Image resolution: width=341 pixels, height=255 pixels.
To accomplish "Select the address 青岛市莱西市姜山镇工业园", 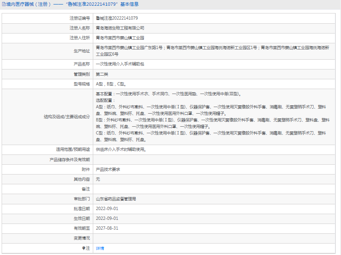I will pos(120,38).
